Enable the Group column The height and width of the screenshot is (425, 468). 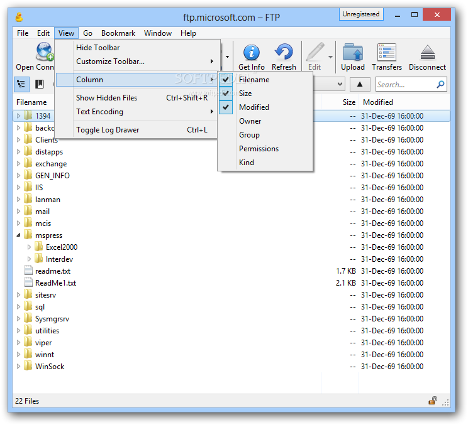265,134
